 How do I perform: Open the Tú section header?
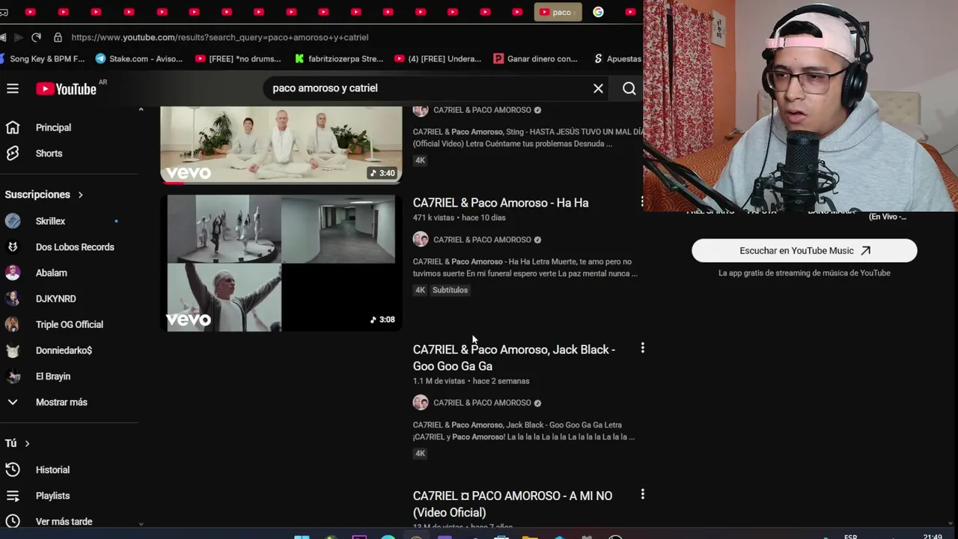pos(17,443)
